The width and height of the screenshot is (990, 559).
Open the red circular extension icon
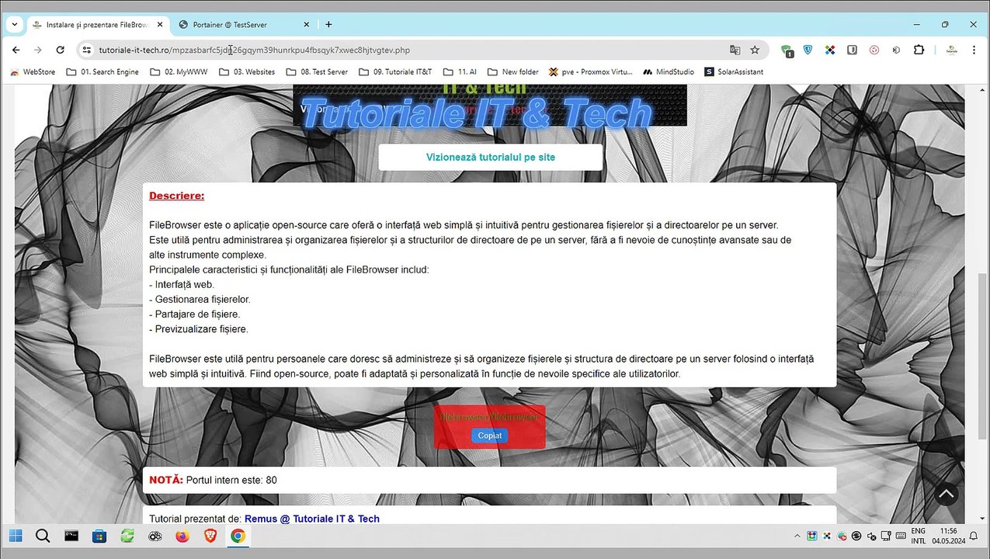coord(874,50)
